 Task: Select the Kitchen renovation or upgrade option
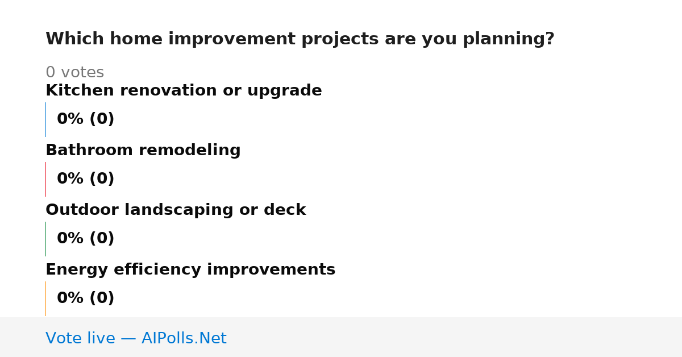tap(184, 91)
